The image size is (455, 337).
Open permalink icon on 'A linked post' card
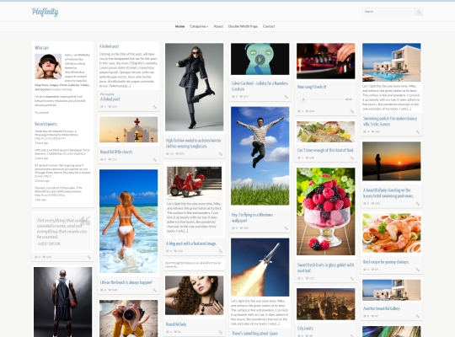(x=155, y=107)
